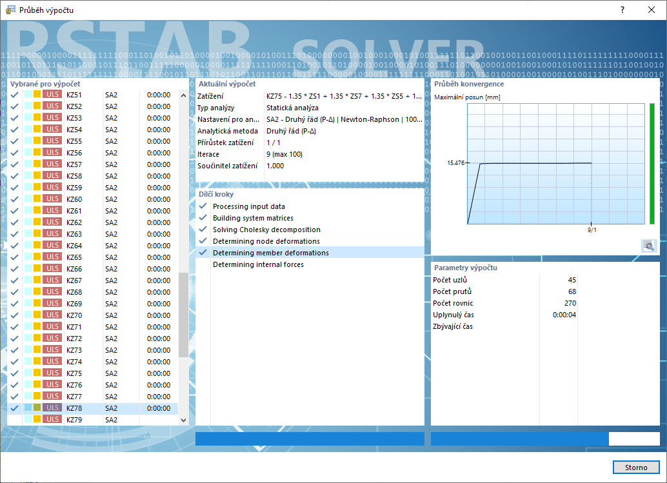Click the 15.476 axis label in chart
The height and width of the screenshot is (483, 667).
[x=455, y=163]
